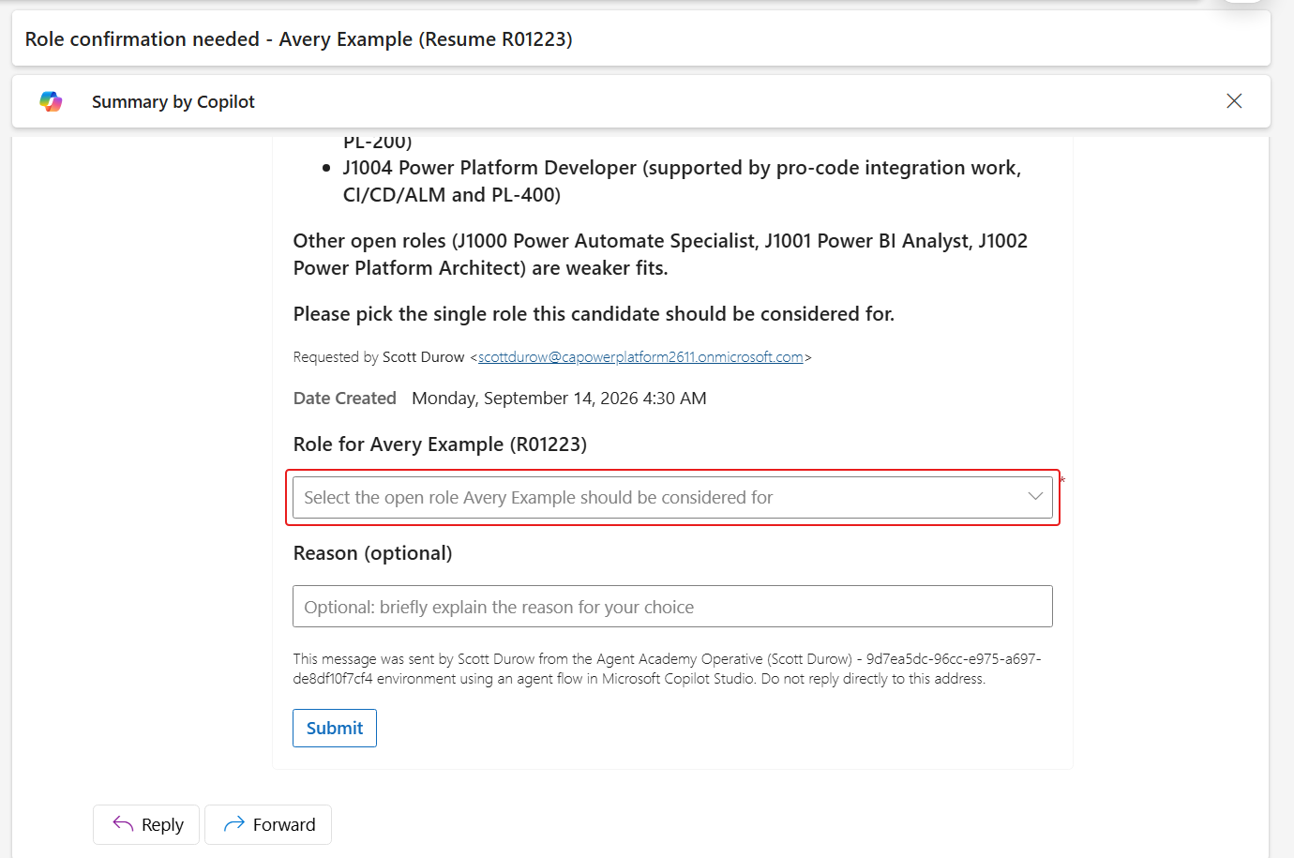Click the 'Summary by Copilot' label
The image size is (1294, 858).
click(x=173, y=101)
